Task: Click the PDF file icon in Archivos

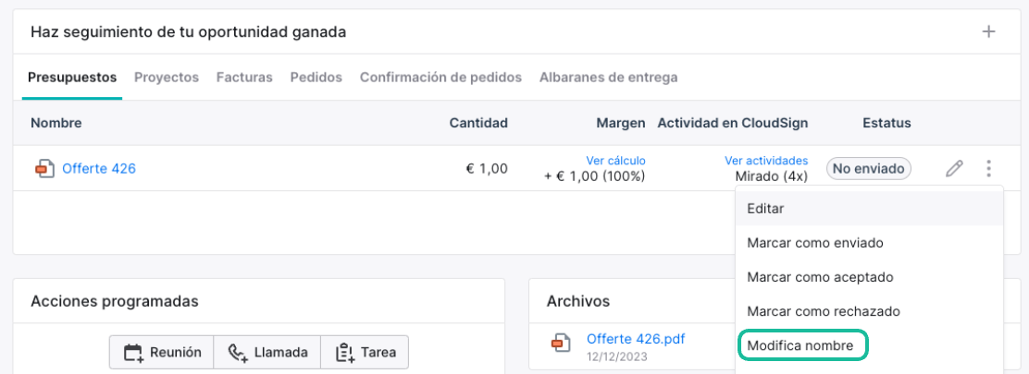Action: 560,343
